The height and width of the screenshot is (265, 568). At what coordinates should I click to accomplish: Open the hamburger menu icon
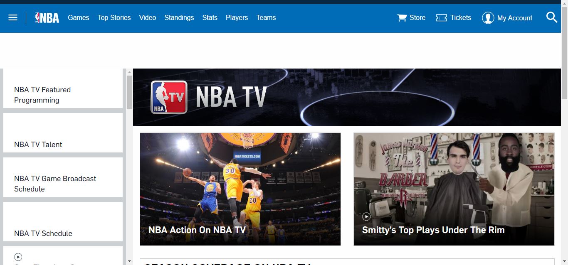point(13,17)
